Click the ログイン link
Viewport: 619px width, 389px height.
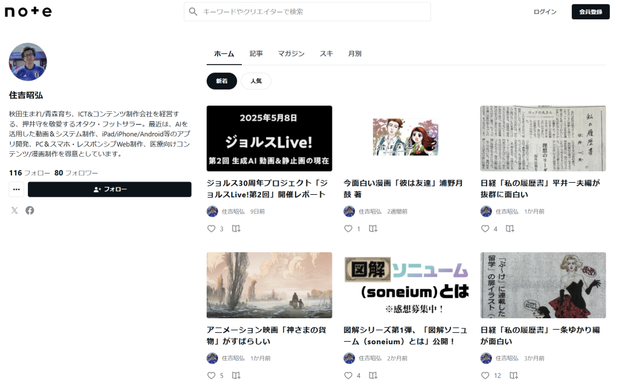pos(545,11)
